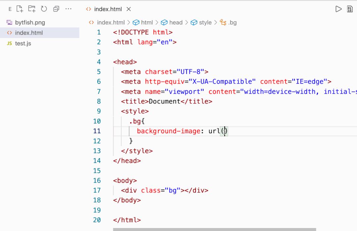This screenshot has height=231, width=357.
Task: Click index.html in the breadcrumb
Action: point(111,22)
